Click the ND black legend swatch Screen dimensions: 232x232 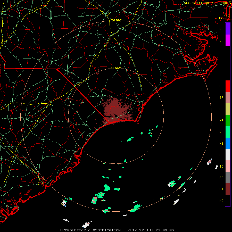click(228, 201)
